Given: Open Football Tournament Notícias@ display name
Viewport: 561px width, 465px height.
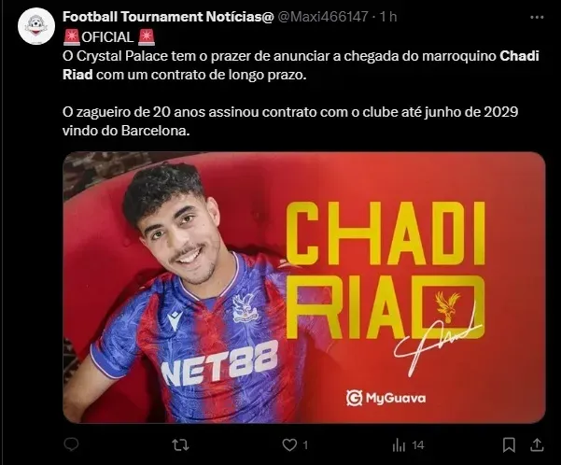Looking at the screenshot, I should click(168, 17).
